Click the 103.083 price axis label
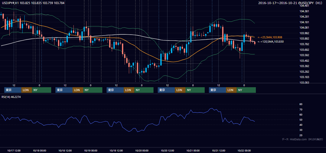The height and width of the screenshot is (153, 326). [304, 83]
